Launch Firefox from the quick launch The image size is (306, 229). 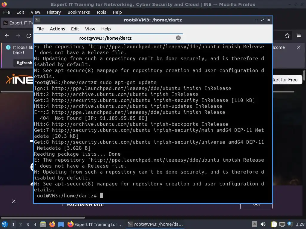pyautogui.click(x=52, y=224)
